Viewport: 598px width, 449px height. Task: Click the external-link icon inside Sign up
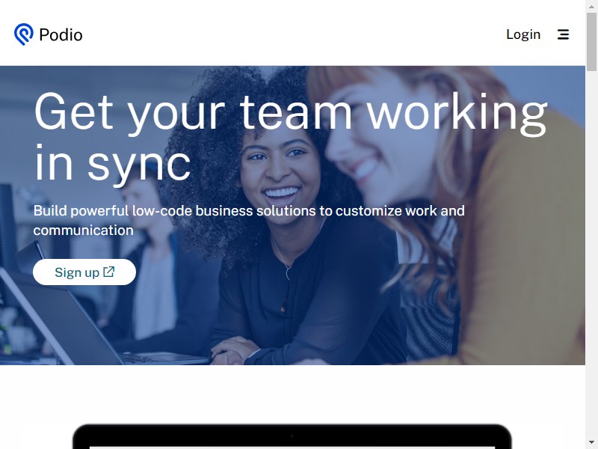[x=108, y=272]
